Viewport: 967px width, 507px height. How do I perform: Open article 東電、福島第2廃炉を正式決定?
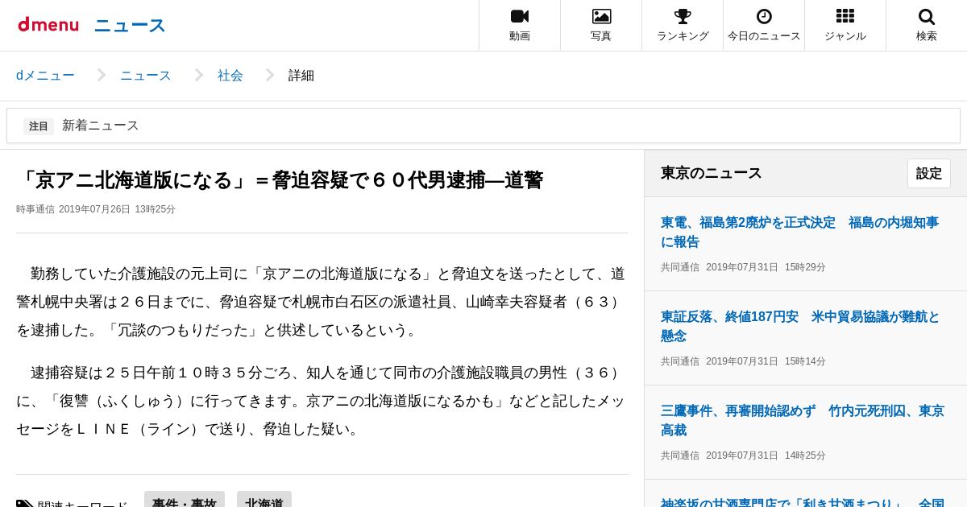(799, 232)
